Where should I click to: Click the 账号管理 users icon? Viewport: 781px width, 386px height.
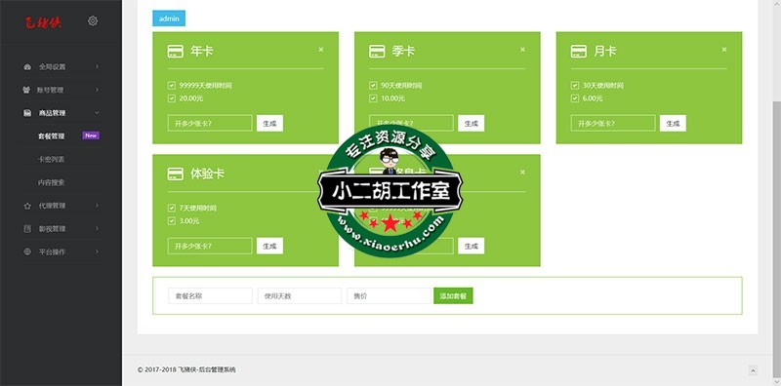click(27, 90)
